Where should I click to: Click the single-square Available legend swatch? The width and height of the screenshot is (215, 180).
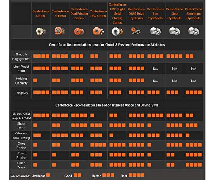[48, 175]
